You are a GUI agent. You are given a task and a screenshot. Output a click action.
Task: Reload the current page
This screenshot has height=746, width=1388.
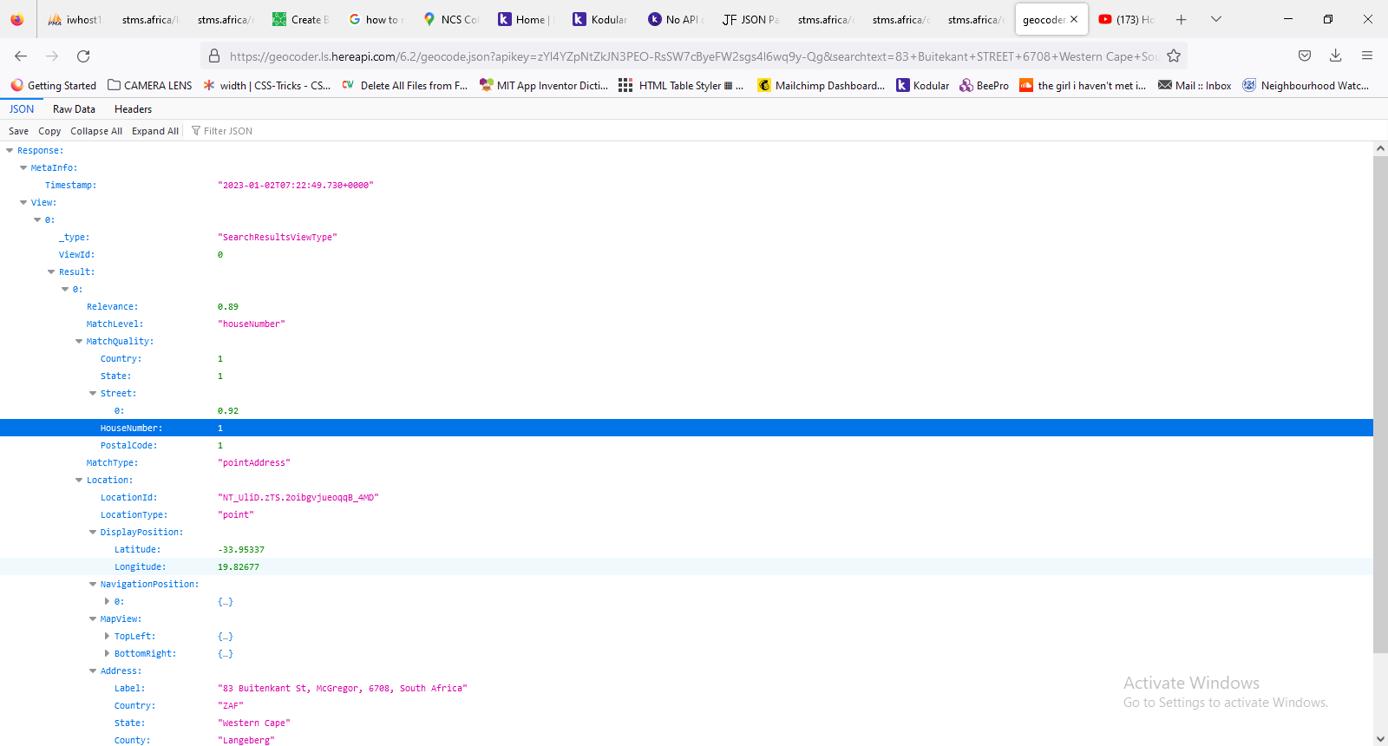83,56
